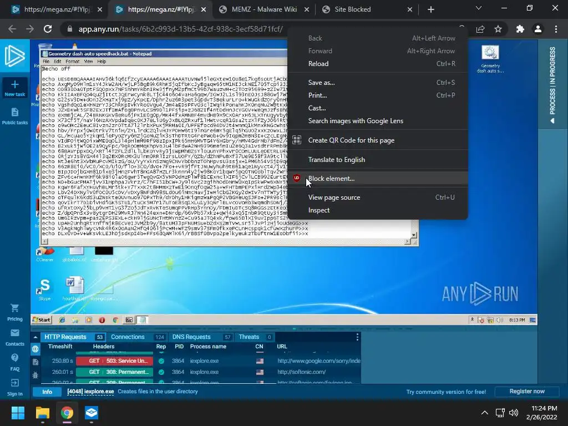Expand Process In Progress side panel
568x426 pixels.
pos(552,85)
